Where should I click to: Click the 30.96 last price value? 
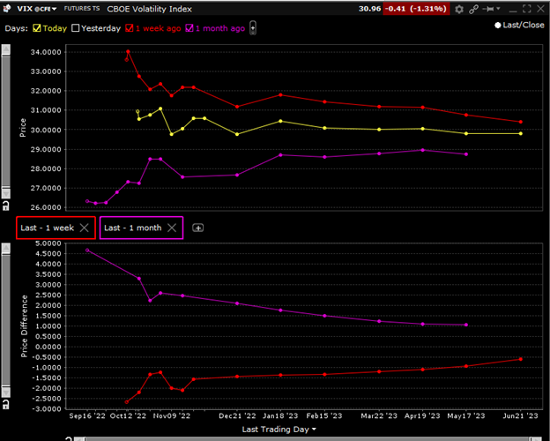coord(369,9)
